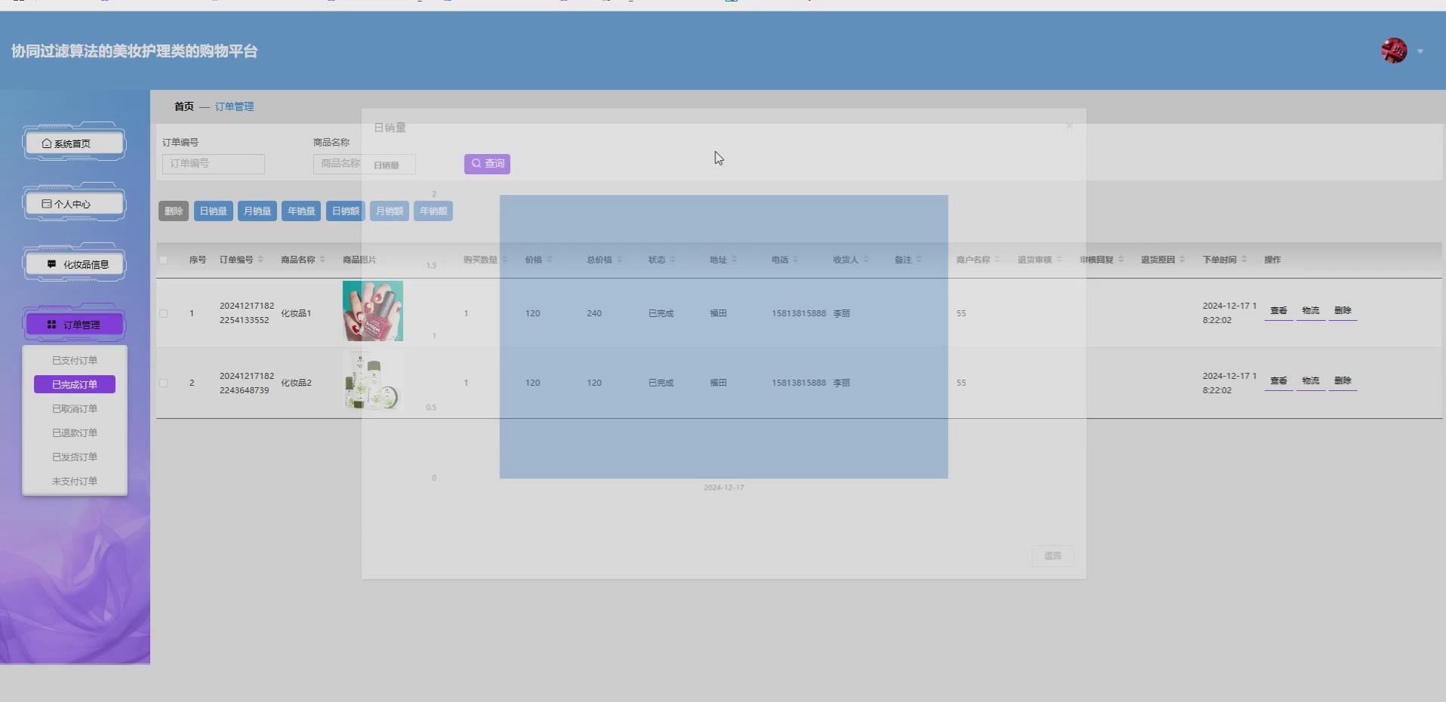Sort by the 下单时间 column arrows
This screenshot has width=1446, height=702.
coord(1244,260)
